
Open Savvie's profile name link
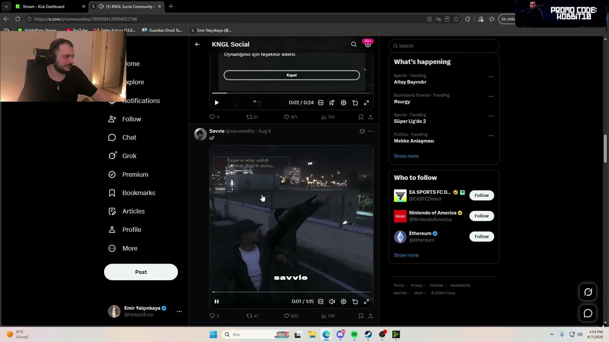point(217,131)
